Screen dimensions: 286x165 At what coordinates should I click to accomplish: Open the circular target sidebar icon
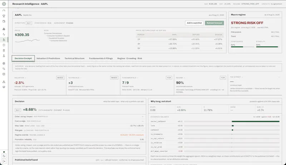(x=4, y=63)
